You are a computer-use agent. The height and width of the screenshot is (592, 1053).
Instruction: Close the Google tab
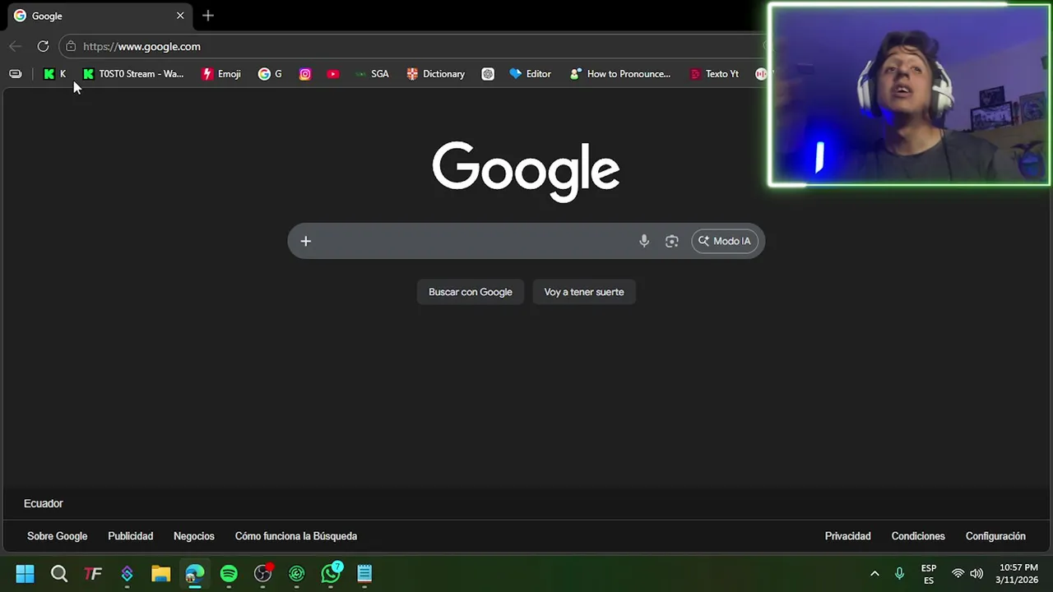(x=180, y=16)
